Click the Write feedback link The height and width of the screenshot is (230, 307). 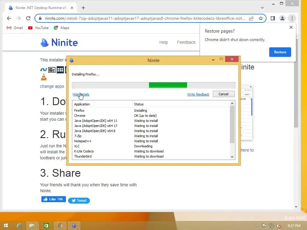(198, 94)
